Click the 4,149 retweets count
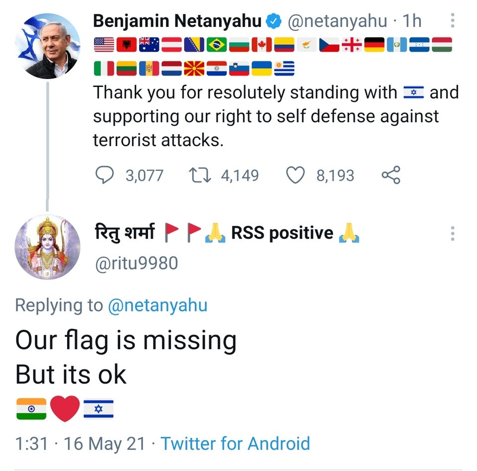Viewport: 477px width, 471px height. pyautogui.click(x=239, y=175)
